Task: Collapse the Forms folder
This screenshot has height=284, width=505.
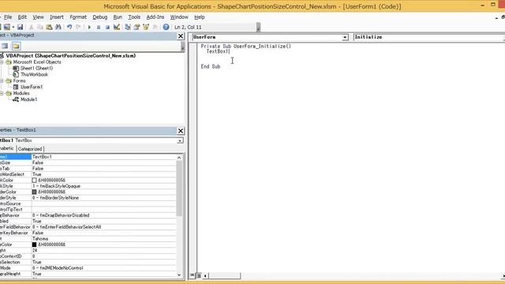Action: (2, 80)
